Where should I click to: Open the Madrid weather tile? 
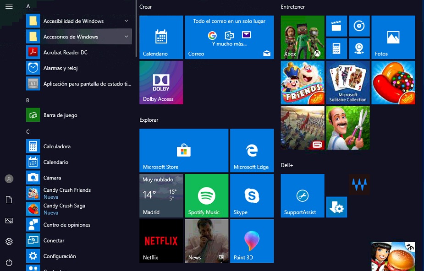click(161, 195)
